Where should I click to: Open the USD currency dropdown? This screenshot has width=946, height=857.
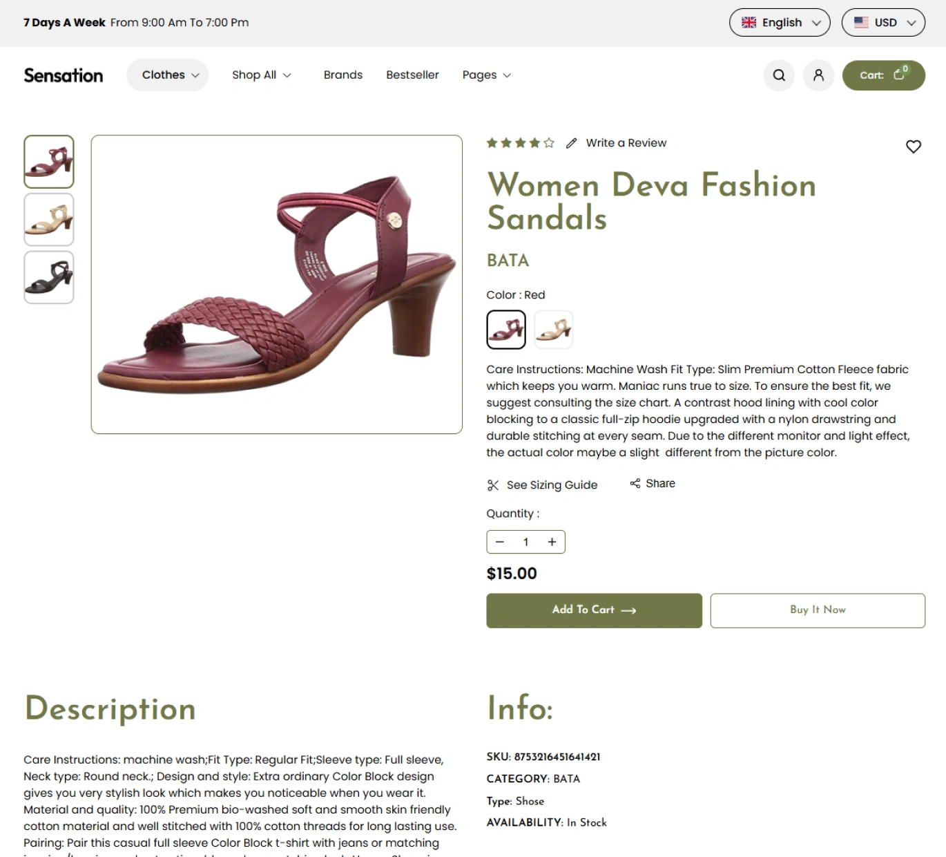883,22
